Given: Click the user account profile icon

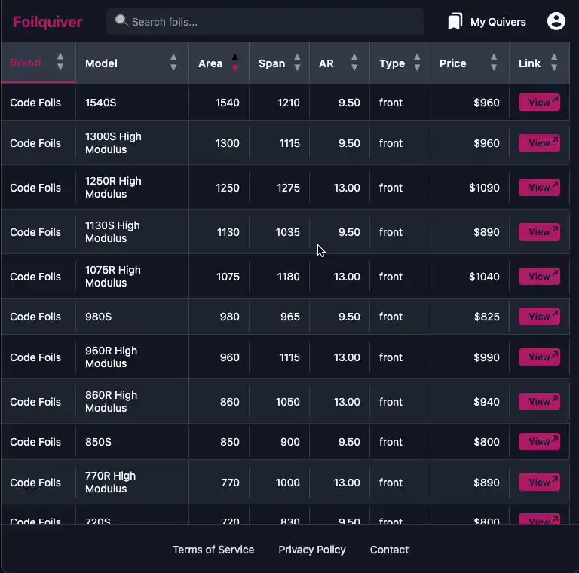Looking at the screenshot, I should pyautogui.click(x=556, y=21).
